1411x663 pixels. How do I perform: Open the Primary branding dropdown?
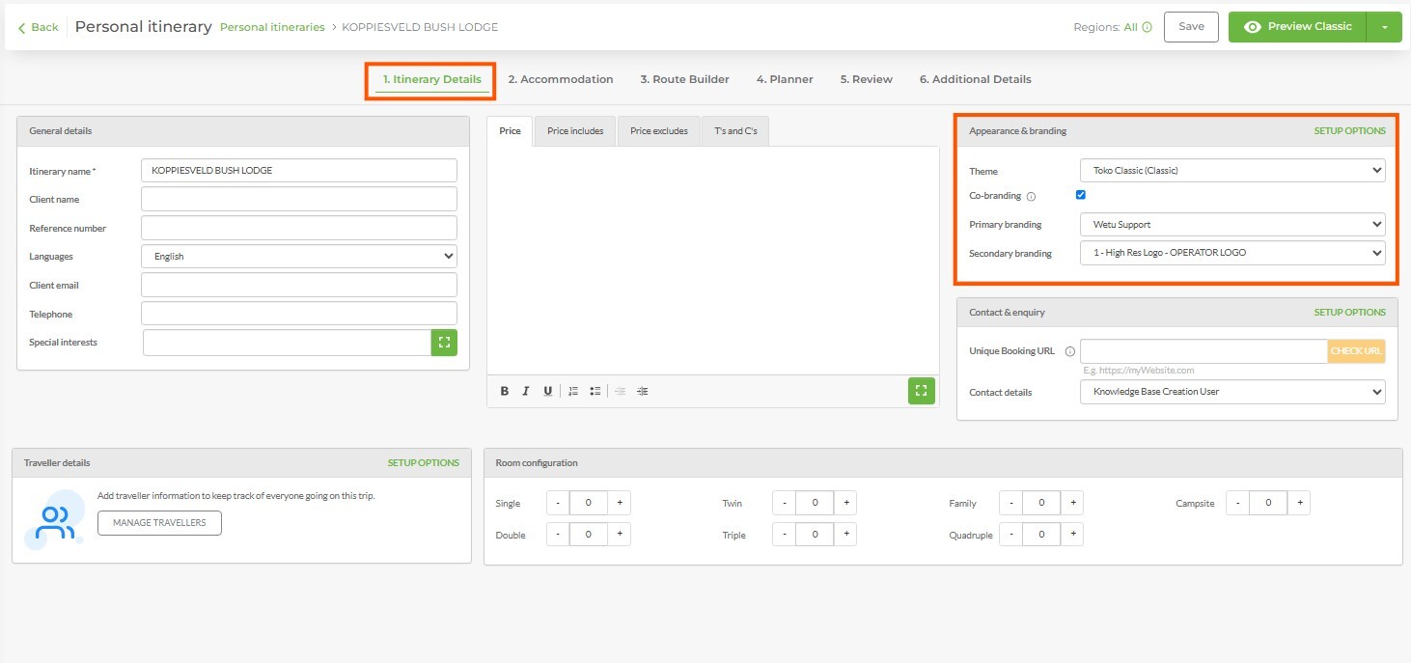1232,224
